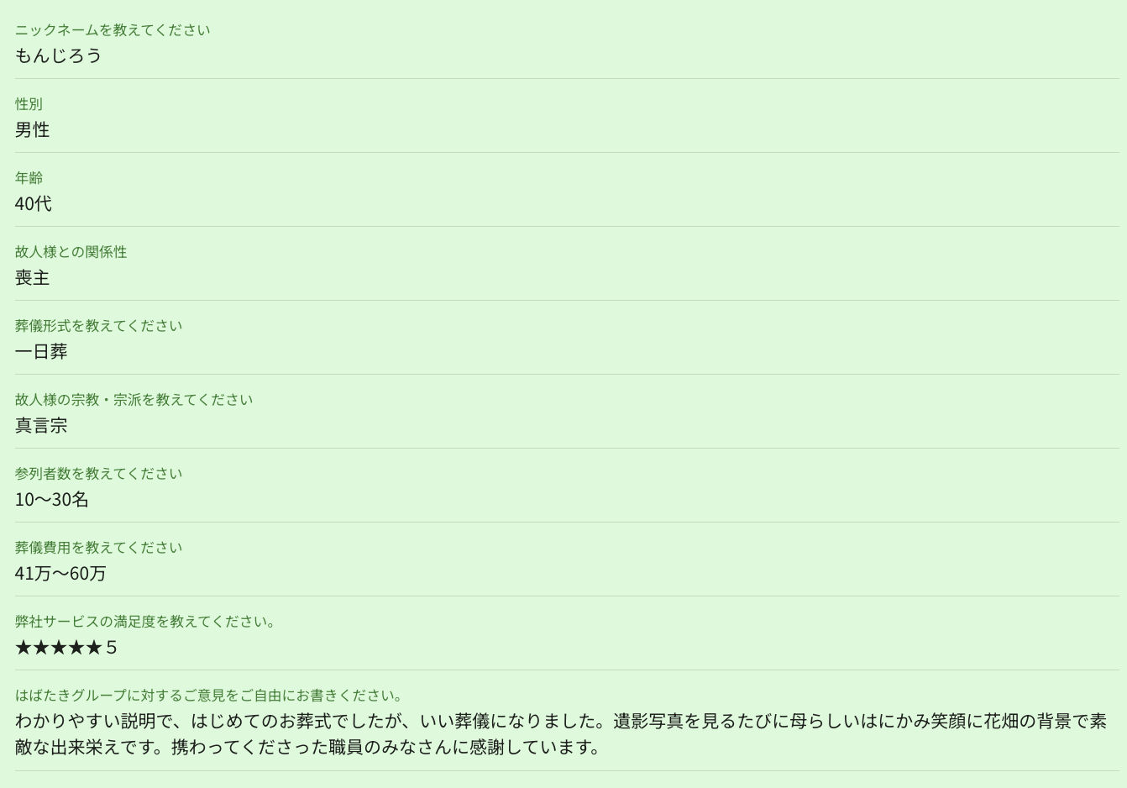This screenshot has height=788, width=1127.
Task: Click the 年齢 field label
Action: (29, 178)
